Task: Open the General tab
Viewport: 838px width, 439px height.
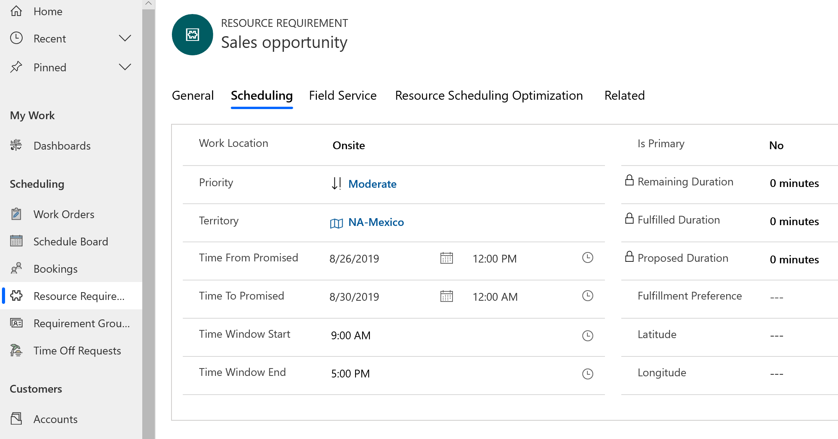Action: click(x=193, y=95)
